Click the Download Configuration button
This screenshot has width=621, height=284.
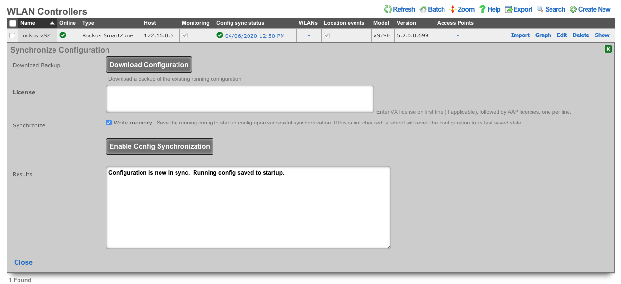point(149,65)
